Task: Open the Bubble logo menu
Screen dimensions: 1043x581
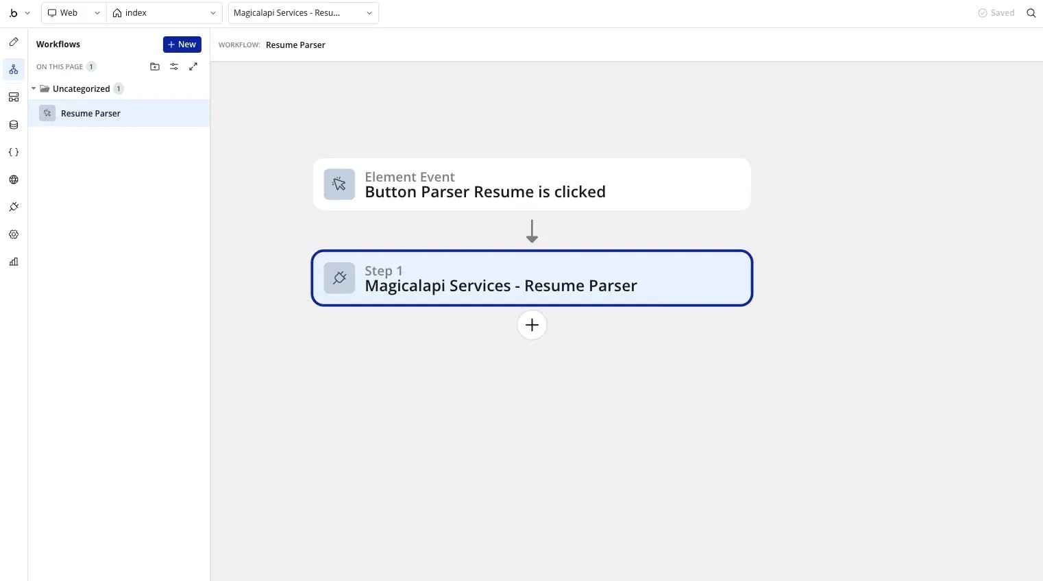Action: (x=14, y=13)
